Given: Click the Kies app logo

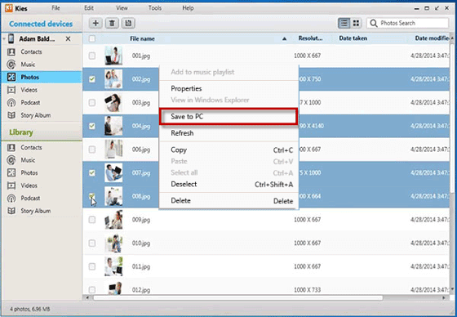Looking at the screenshot, I should pyautogui.click(x=9, y=8).
